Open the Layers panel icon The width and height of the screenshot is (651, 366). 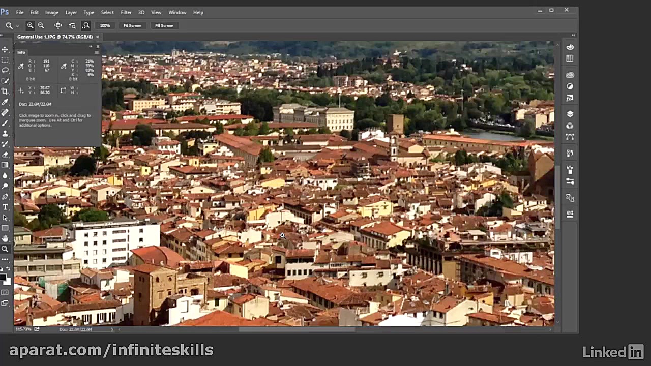pyautogui.click(x=570, y=114)
